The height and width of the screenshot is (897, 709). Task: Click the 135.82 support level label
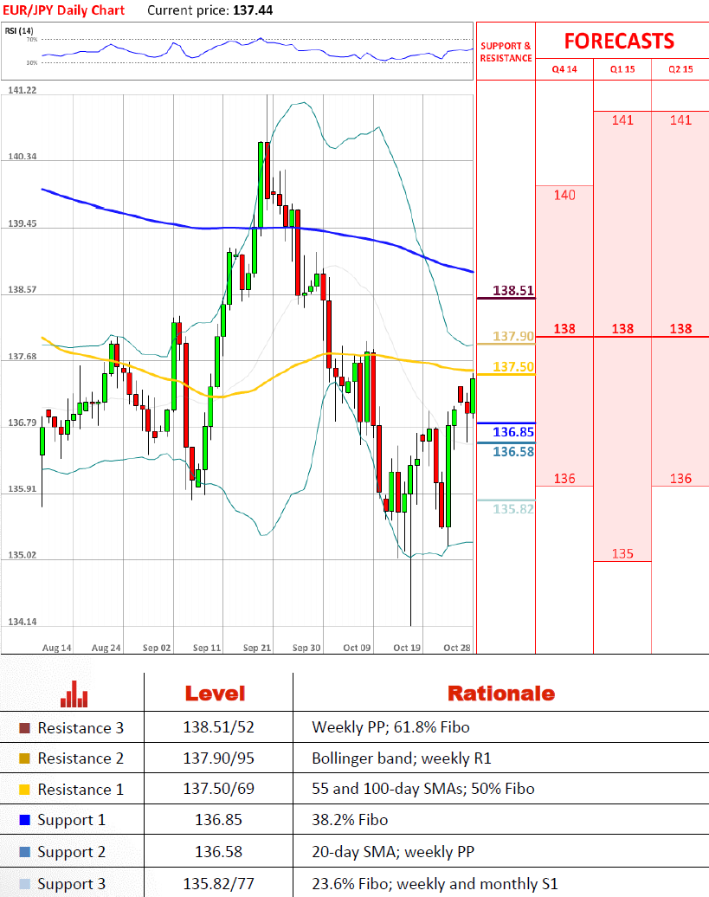coord(512,508)
